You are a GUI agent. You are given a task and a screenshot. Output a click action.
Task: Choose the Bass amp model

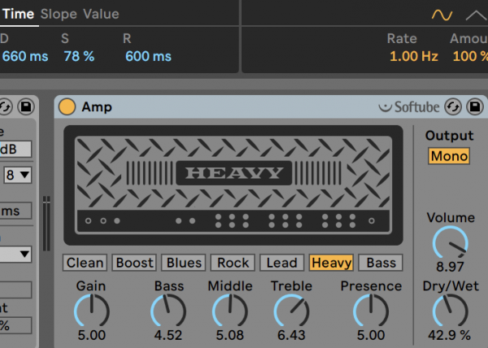[x=381, y=263]
